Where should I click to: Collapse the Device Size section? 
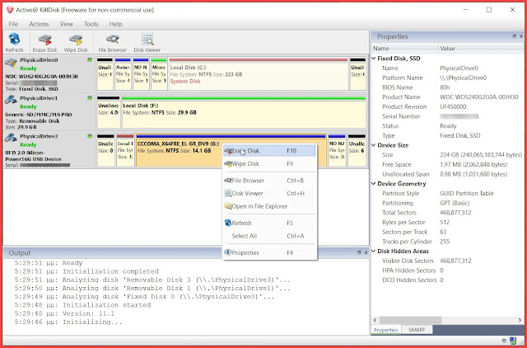373,145
